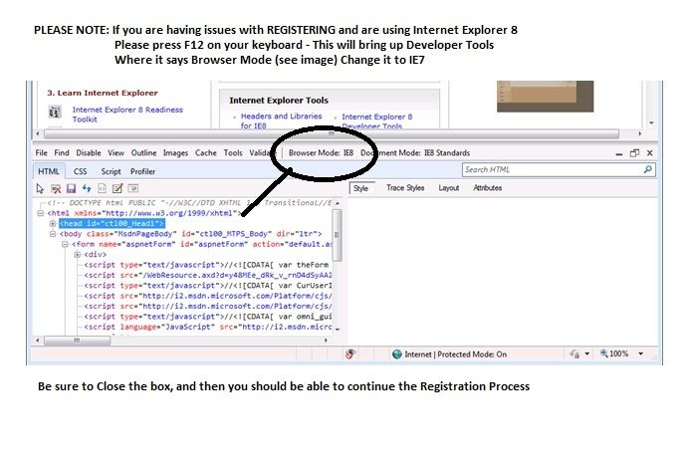
Task: Select the DOCTYPE html PUBLIC comment row
Action: (189, 203)
